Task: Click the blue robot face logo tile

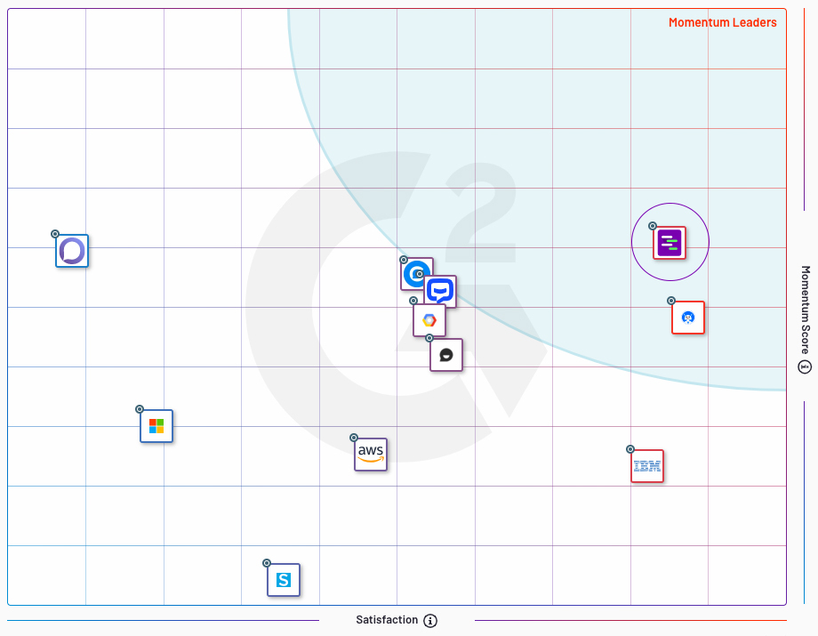Action: [x=688, y=318]
